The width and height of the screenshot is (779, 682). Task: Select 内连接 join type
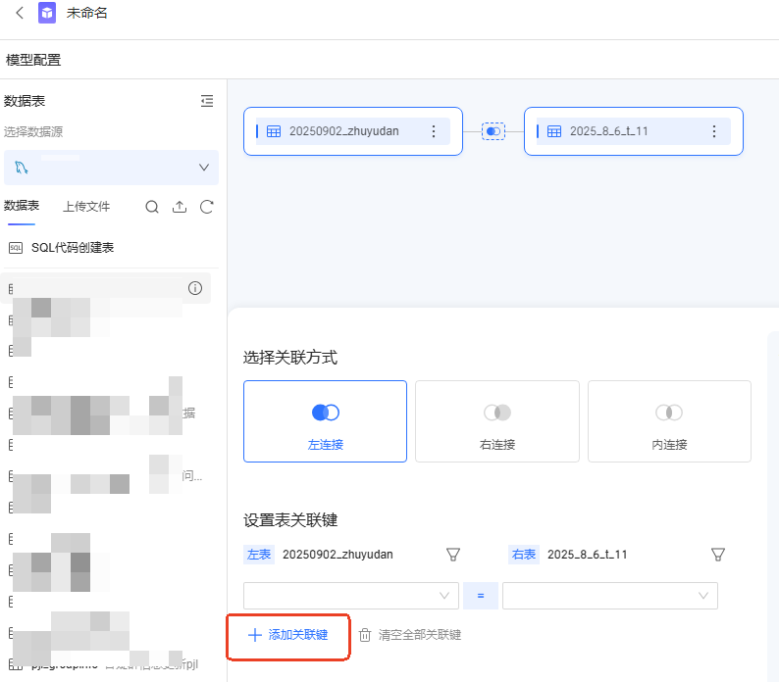click(669, 421)
